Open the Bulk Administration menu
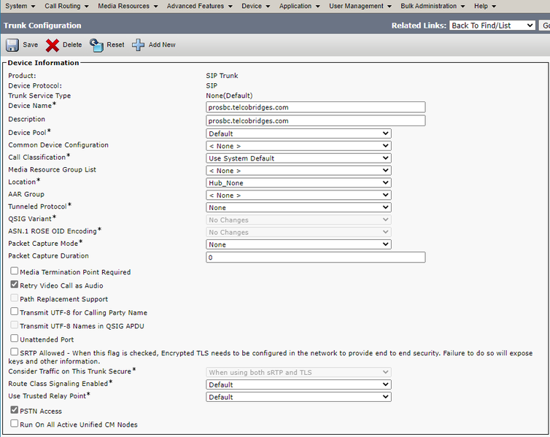Screen dimensions: 550x437 (x=433, y=6)
